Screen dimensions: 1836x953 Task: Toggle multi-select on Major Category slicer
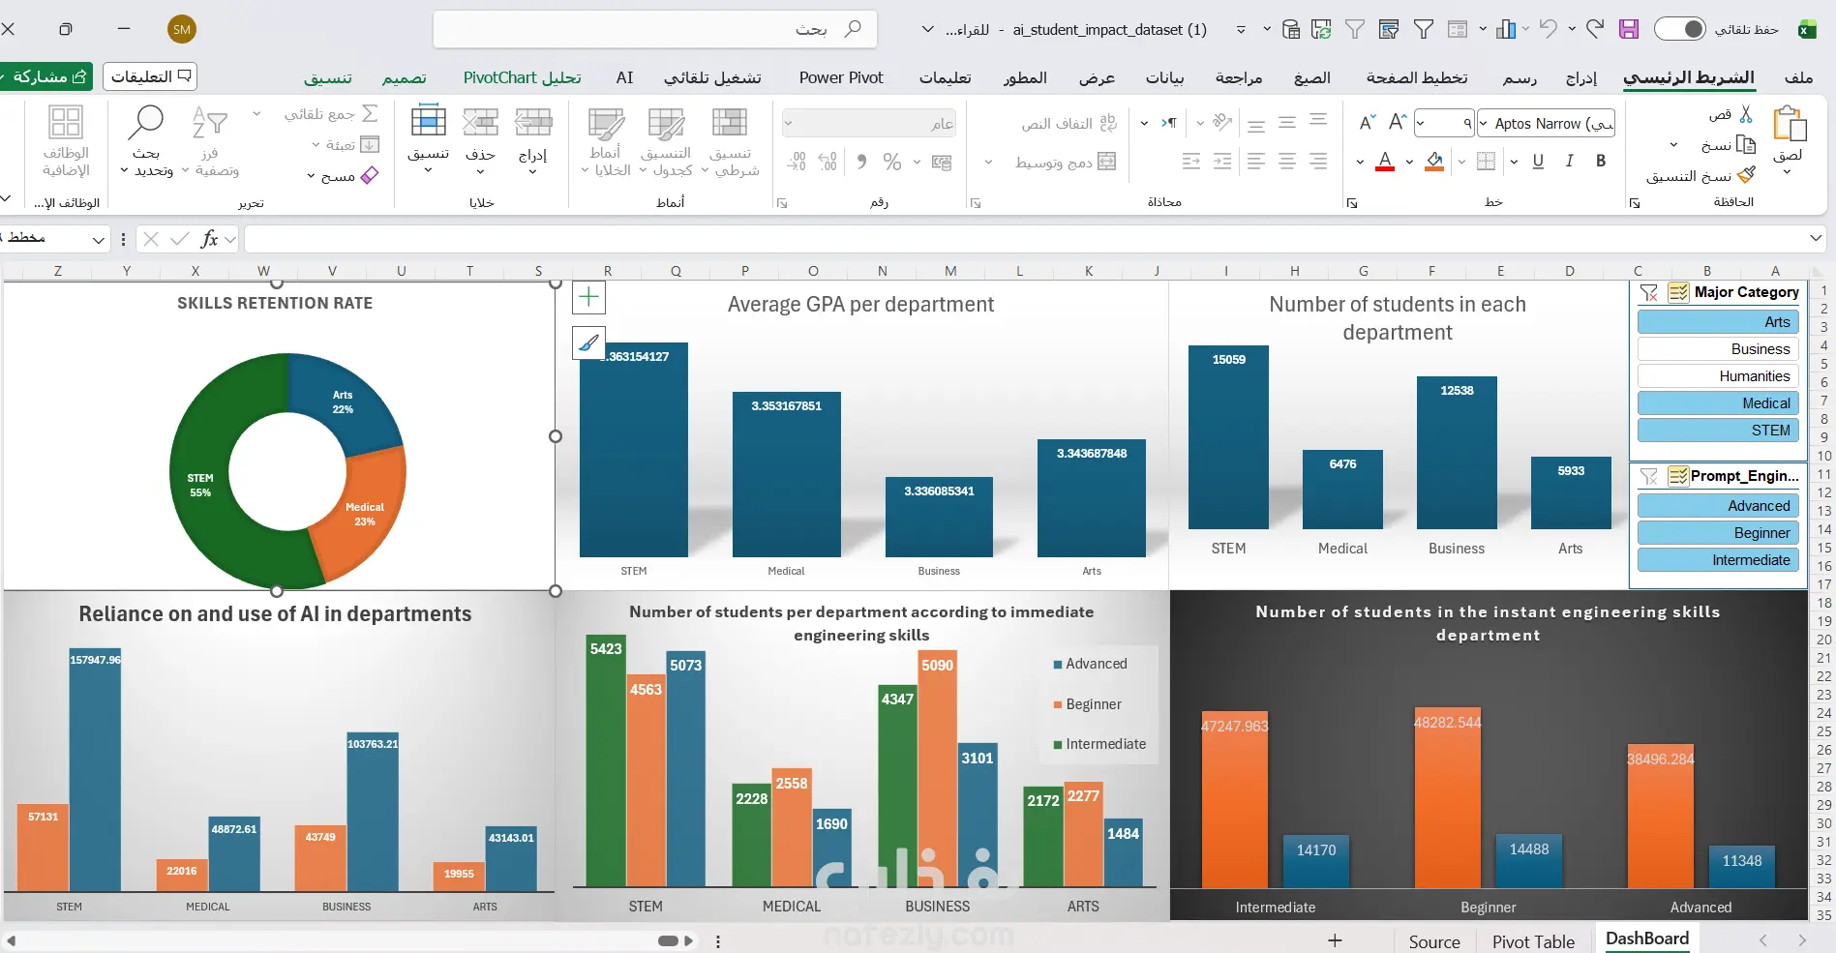point(1678,292)
